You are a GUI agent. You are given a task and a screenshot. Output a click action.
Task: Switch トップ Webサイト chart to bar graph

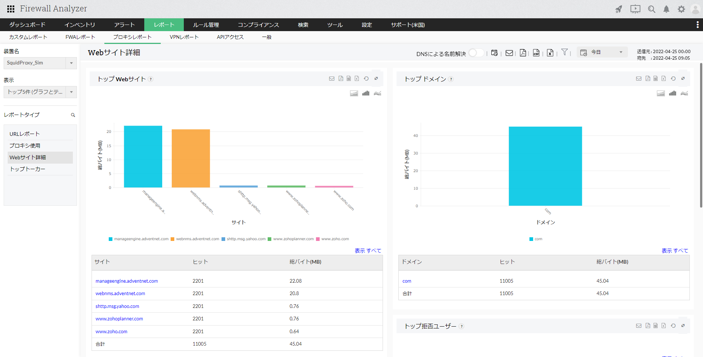point(365,93)
